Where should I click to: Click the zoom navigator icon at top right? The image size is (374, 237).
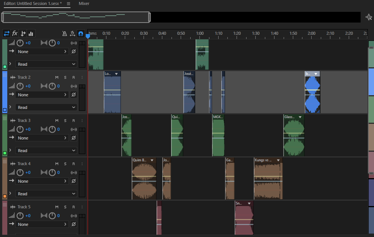pyautogui.click(x=369, y=17)
